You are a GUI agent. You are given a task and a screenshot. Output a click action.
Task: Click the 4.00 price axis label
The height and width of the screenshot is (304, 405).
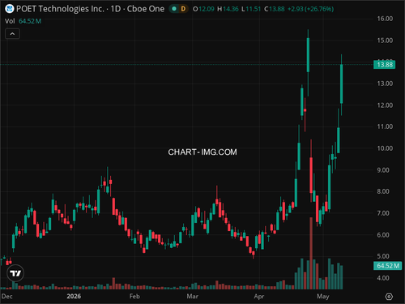[383, 278]
